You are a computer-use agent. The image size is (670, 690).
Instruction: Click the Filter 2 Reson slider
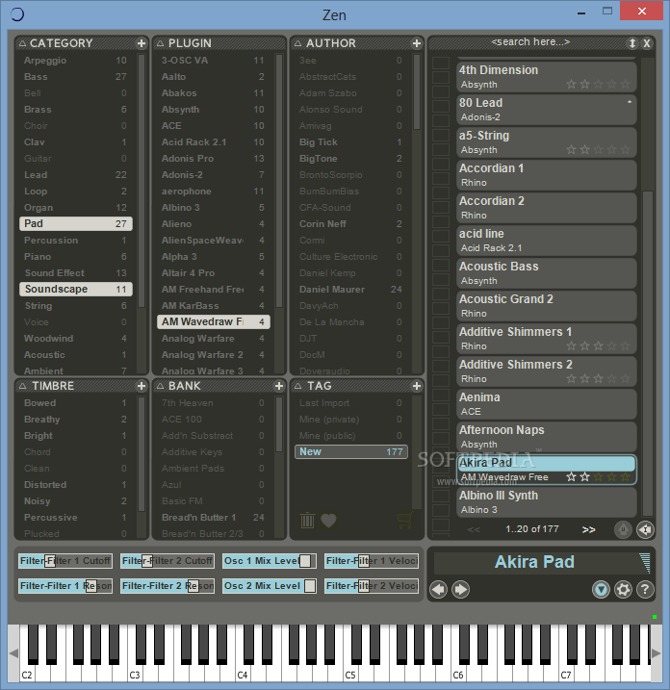(167, 586)
